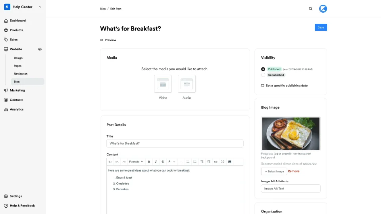381x214 pixels.
Task: Go to Marketing in the sidebar
Action: pyautogui.click(x=17, y=90)
